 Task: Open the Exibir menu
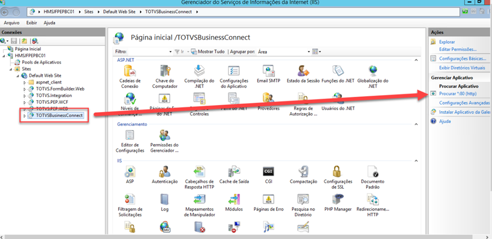(31, 23)
